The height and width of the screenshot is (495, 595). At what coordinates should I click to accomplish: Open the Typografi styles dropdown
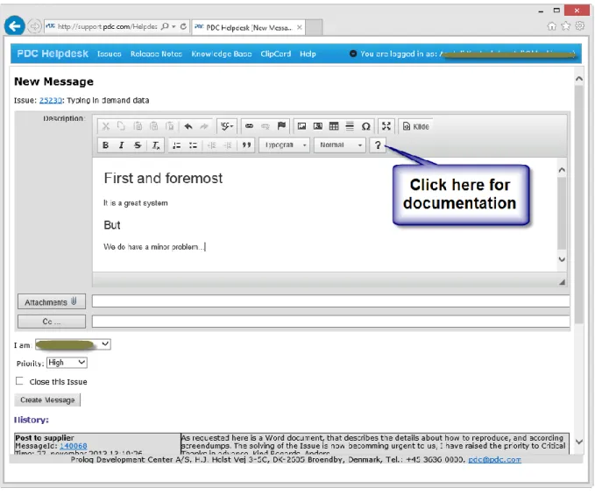click(x=284, y=145)
